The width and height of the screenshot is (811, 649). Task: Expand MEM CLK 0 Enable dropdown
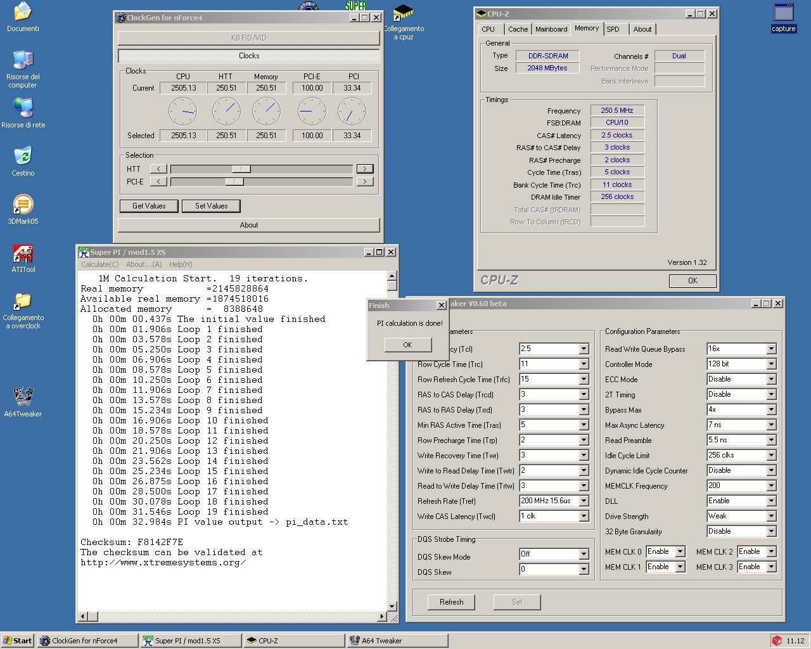[x=680, y=552]
